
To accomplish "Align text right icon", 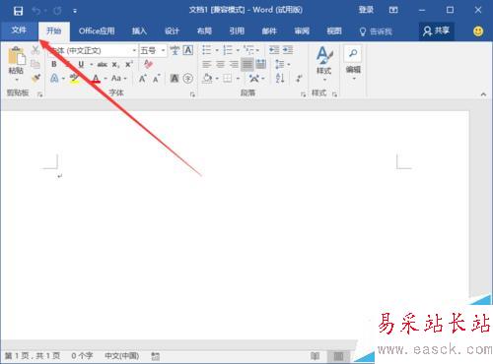I will (x=234, y=64).
